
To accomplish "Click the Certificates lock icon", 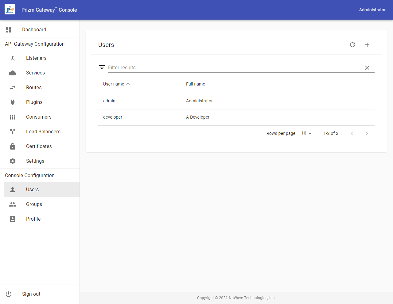I will pyautogui.click(x=13, y=146).
